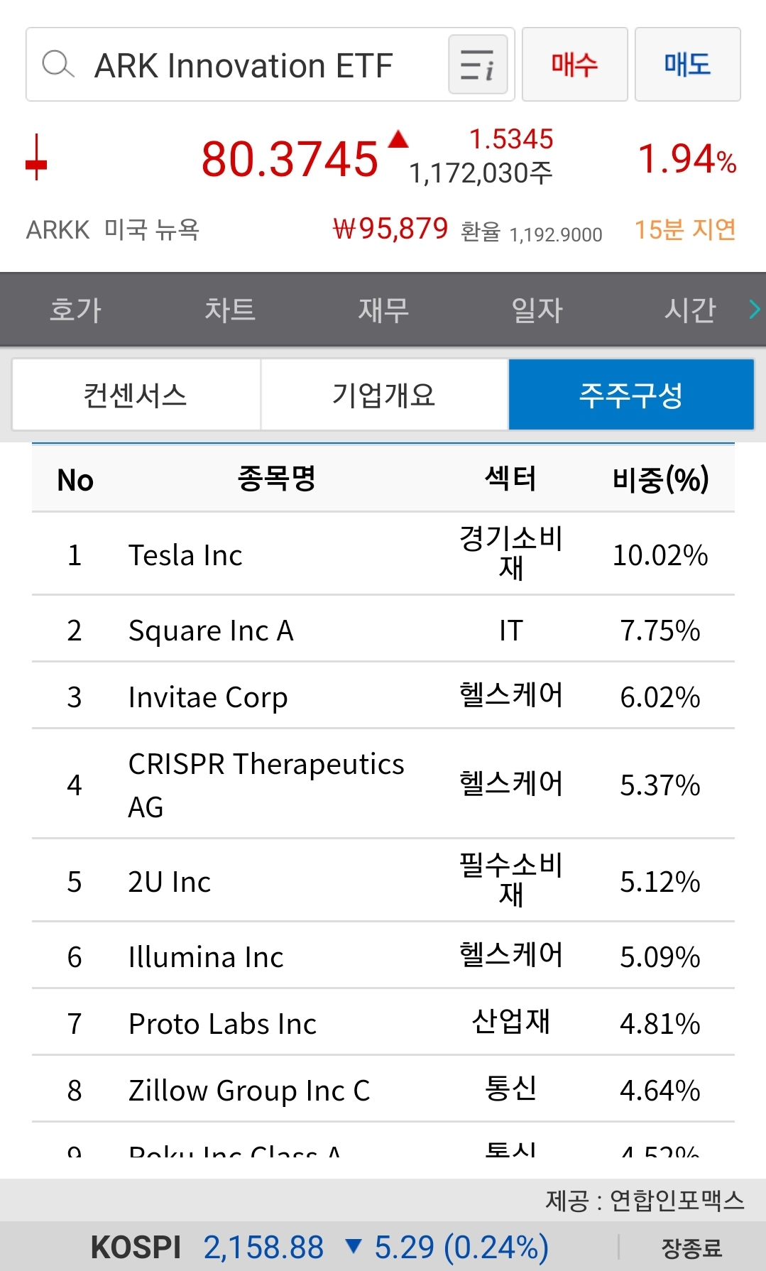Select the 기업개요 sub-tab

pyautogui.click(x=384, y=395)
